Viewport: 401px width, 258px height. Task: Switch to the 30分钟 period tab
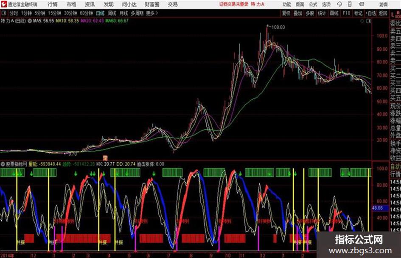[70, 13]
